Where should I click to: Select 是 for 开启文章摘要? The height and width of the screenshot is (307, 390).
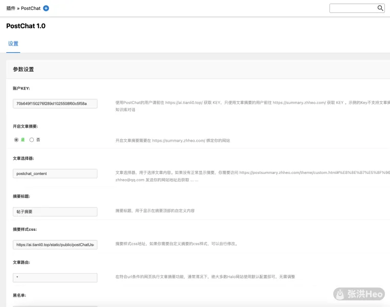[x=16, y=140]
